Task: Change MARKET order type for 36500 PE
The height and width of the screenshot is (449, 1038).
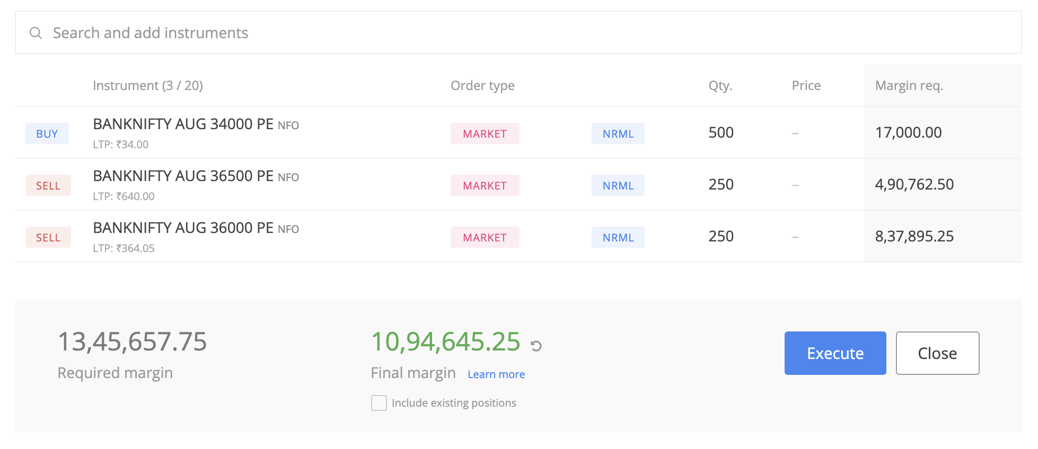Action: coord(485,185)
